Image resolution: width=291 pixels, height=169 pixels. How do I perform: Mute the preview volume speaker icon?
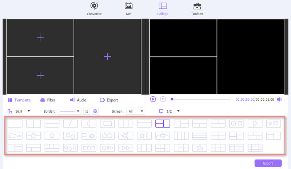coord(279,100)
